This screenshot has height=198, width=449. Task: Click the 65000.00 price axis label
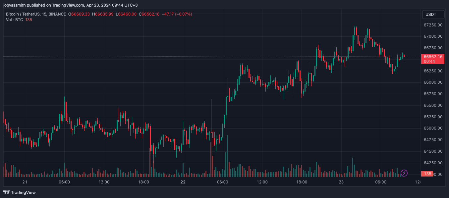433,128
